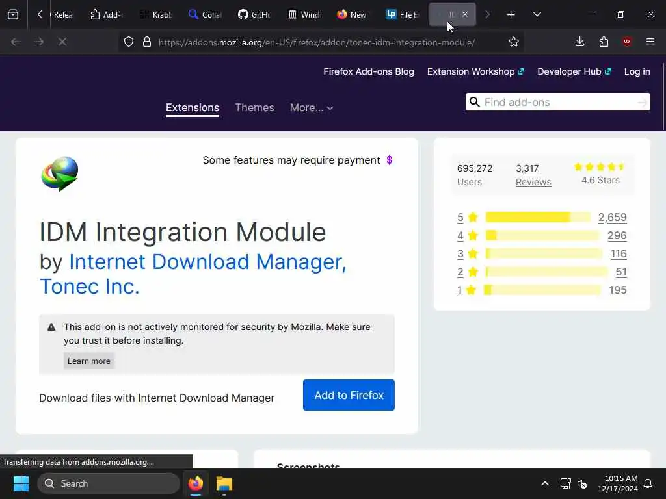Open File Explorer from the taskbar
666x499 pixels.
[x=224, y=483]
